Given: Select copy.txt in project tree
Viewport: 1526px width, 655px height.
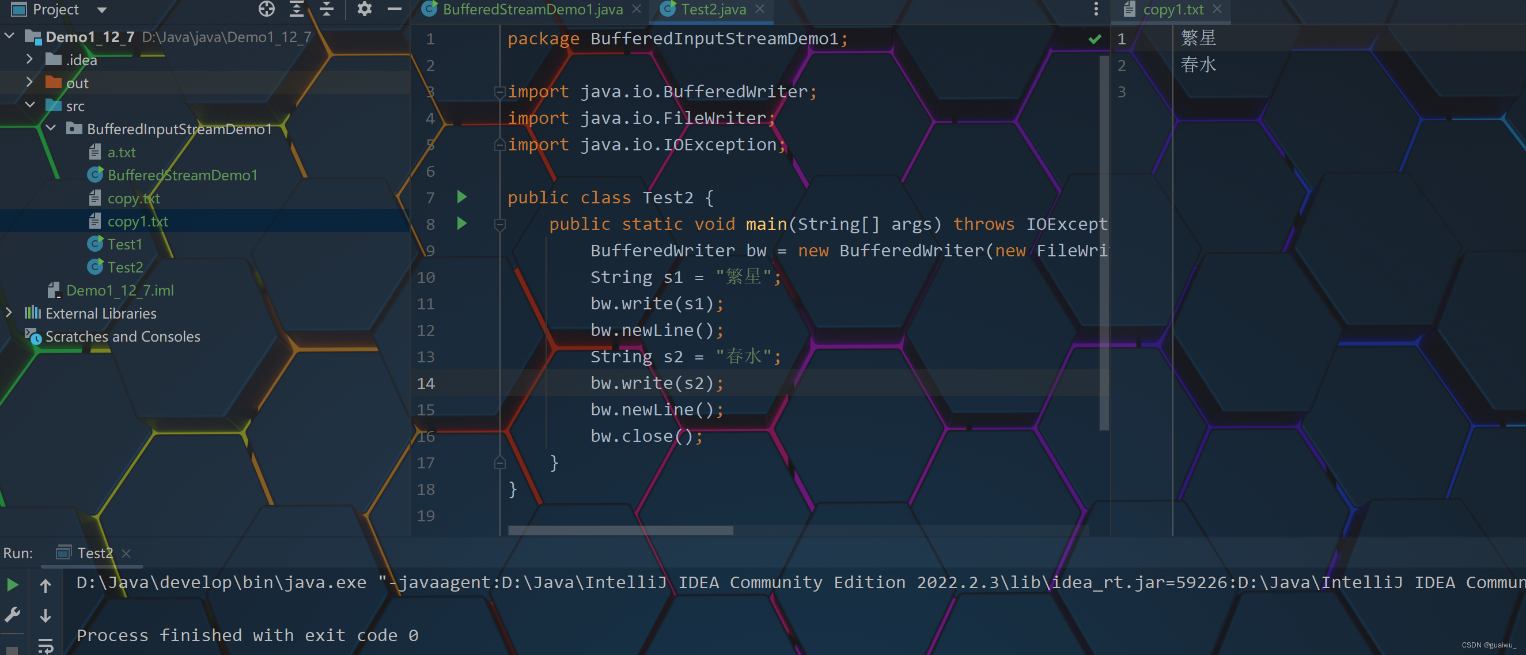Looking at the screenshot, I should (x=133, y=199).
